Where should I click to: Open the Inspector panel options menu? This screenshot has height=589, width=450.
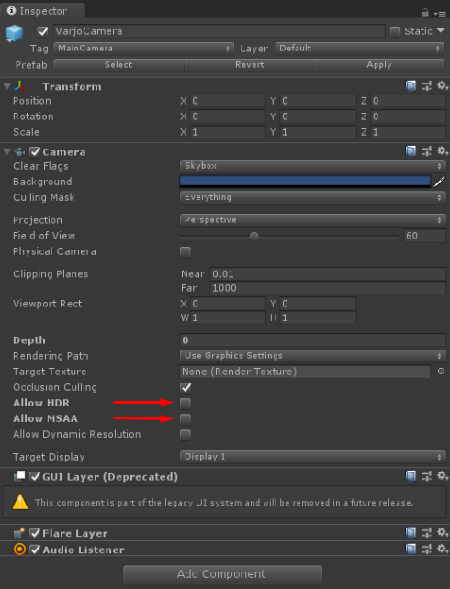[x=440, y=14]
